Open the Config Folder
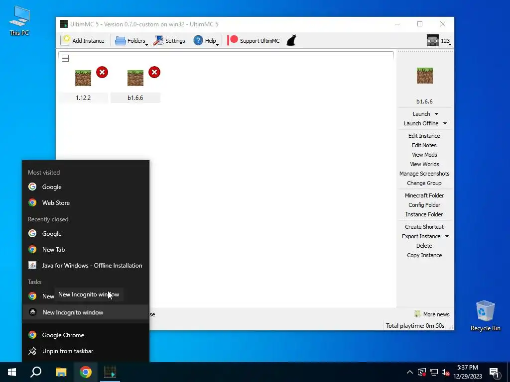Viewport: 510px width, 382px height. 424,204
